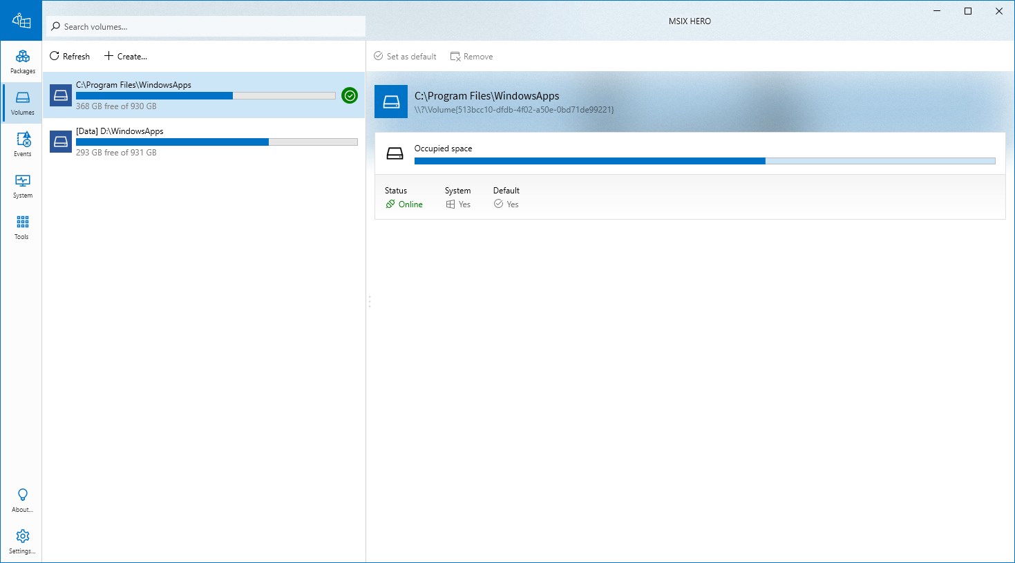Click the Online status indicator
Image resolution: width=1015 pixels, height=563 pixels.
pos(404,204)
